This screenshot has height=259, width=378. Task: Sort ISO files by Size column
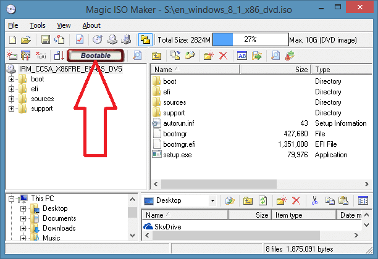coord(275,70)
